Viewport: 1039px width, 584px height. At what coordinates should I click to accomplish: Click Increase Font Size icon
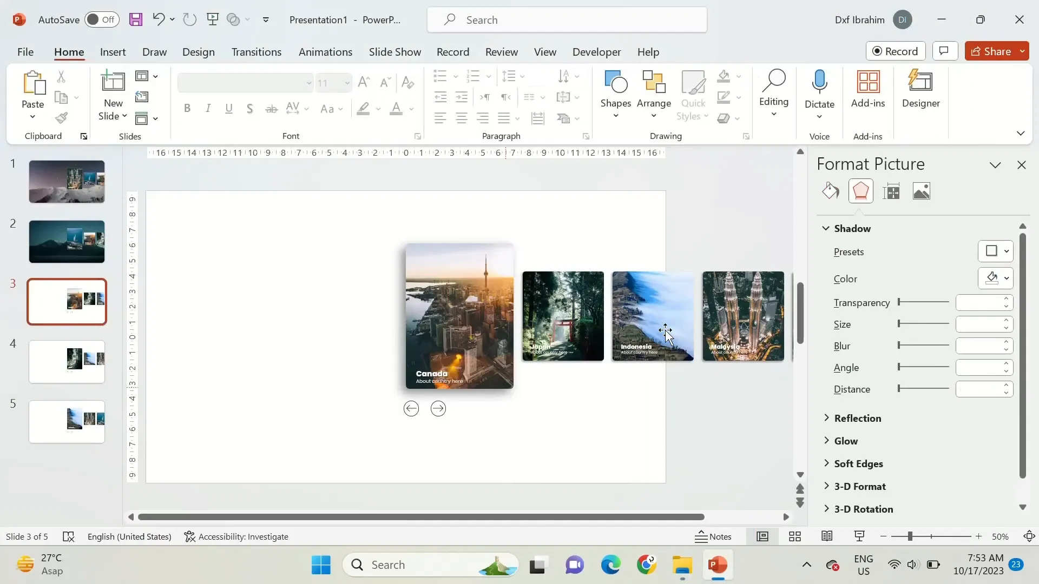point(364,82)
